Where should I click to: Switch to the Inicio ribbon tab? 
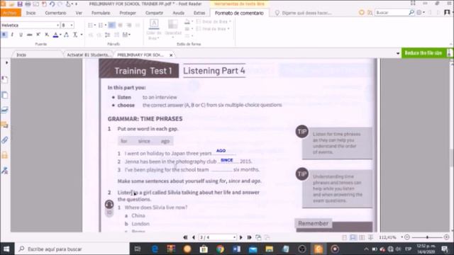[x=31, y=13]
